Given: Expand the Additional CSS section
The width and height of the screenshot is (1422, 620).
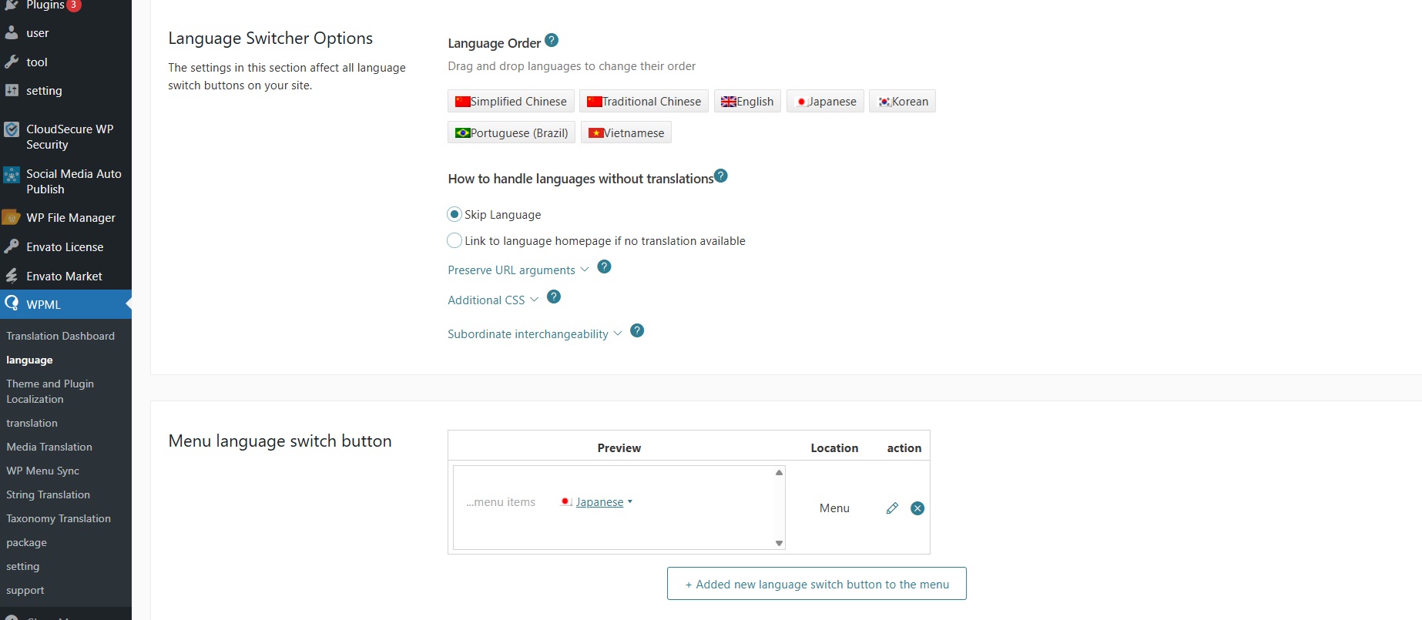Looking at the screenshot, I should pos(492,300).
